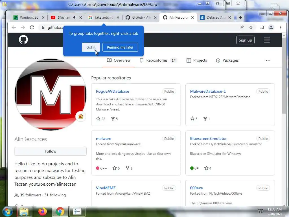The width and height of the screenshot is (289, 217).
Task: Click the fork count on malware repo
Action: coord(129,168)
